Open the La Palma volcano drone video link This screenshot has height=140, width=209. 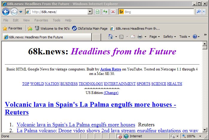107,130
